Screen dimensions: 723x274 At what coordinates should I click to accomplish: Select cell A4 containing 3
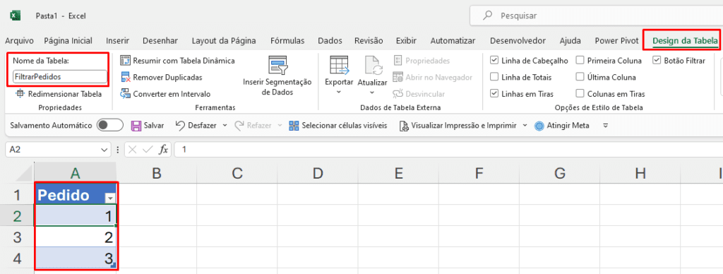click(75, 257)
